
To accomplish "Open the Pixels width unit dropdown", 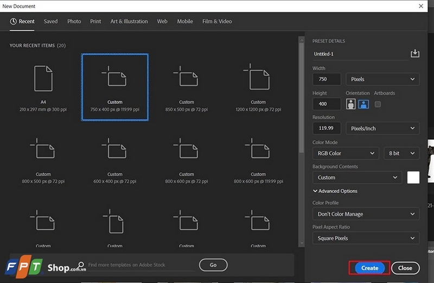I will click(382, 79).
